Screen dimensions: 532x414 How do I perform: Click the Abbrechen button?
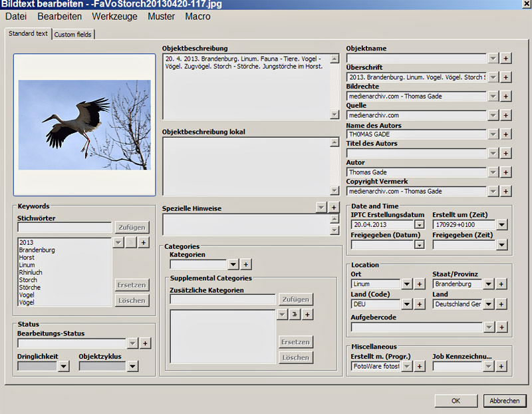[x=505, y=401]
